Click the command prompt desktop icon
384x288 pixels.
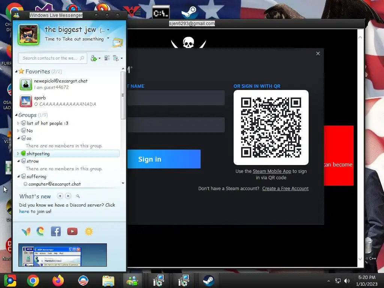(160, 12)
